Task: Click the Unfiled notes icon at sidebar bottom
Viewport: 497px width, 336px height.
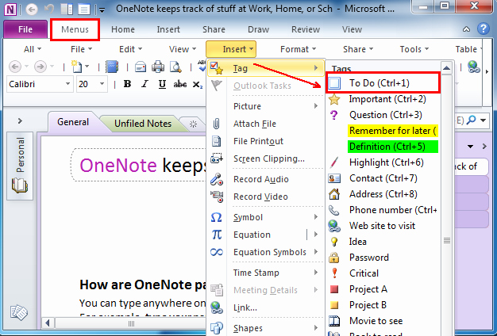Action: click(x=19, y=312)
